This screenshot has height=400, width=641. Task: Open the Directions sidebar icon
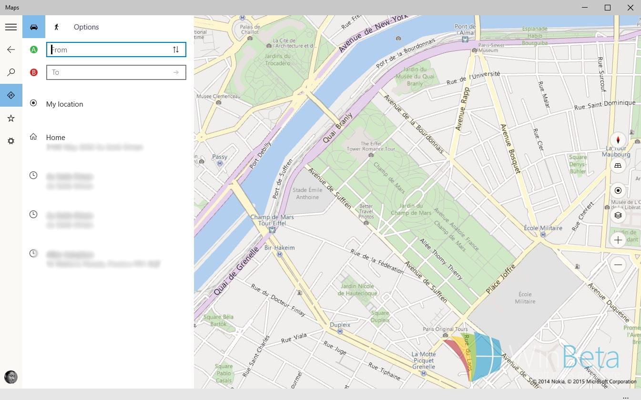(11, 95)
